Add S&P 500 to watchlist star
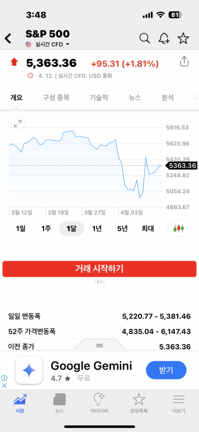Viewport: 199px width, 432px height. click(x=183, y=38)
